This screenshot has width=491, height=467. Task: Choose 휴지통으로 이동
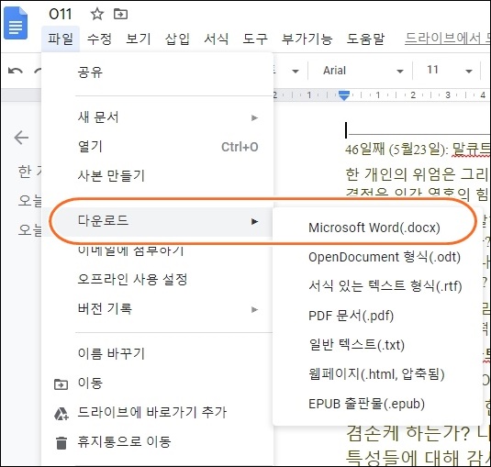click(157, 442)
